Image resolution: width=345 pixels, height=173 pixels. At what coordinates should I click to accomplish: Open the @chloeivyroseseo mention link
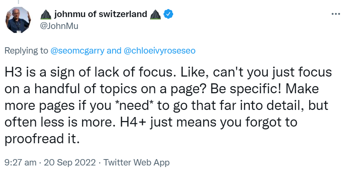[159, 51]
